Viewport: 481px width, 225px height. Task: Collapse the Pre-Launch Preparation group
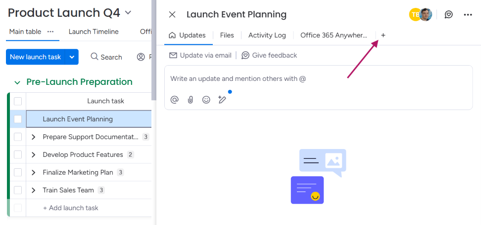pos(17,82)
